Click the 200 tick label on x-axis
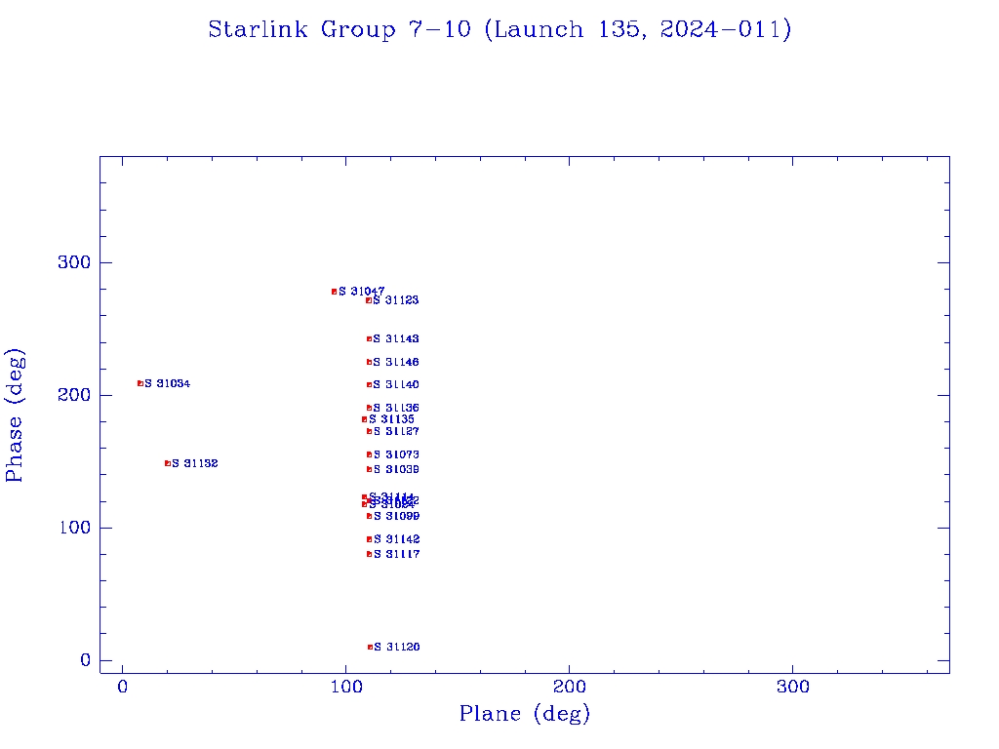Image resolution: width=999 pixels, height=749 pixels. tap(569, 687)
